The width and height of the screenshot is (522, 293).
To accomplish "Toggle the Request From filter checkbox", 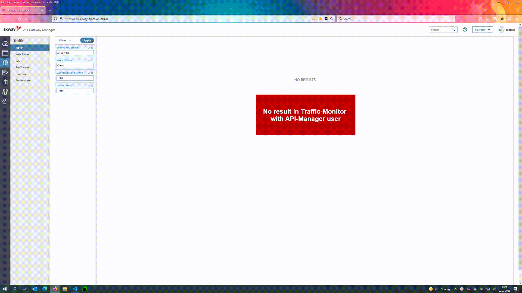I will point(89,60).
